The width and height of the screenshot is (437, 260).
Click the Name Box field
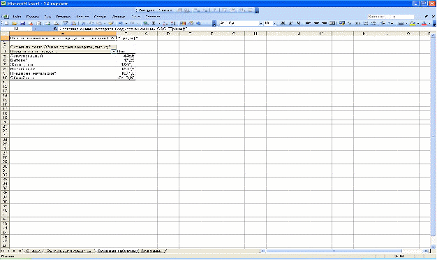tap(17, 29)
